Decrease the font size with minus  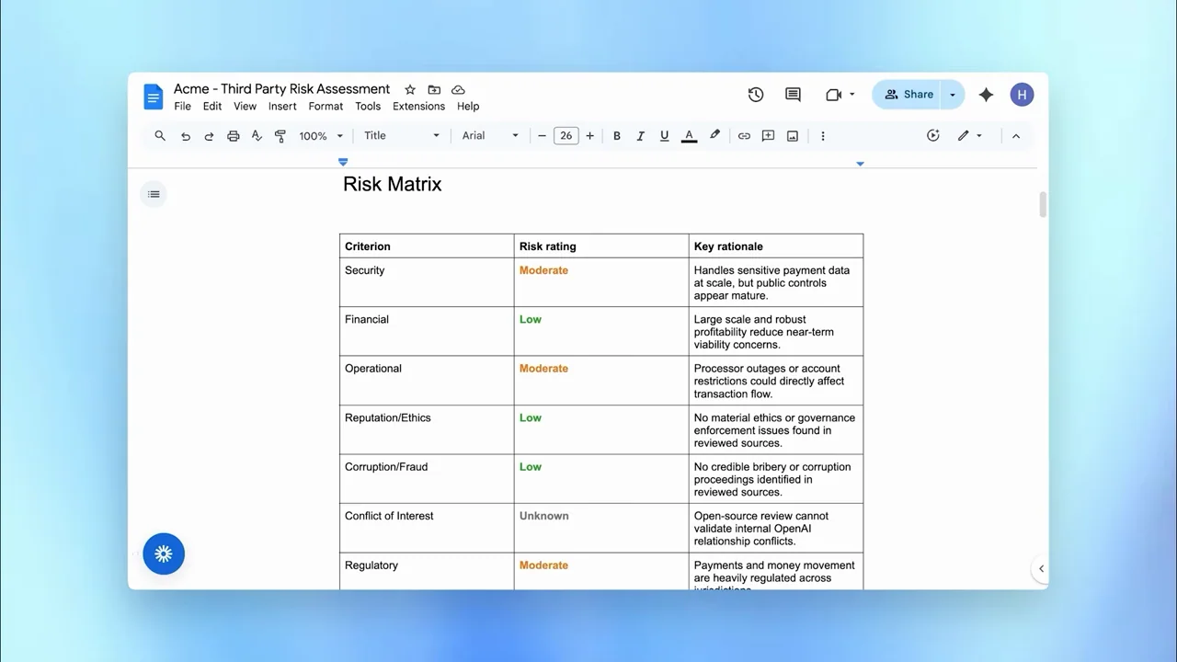pos(542,136)
